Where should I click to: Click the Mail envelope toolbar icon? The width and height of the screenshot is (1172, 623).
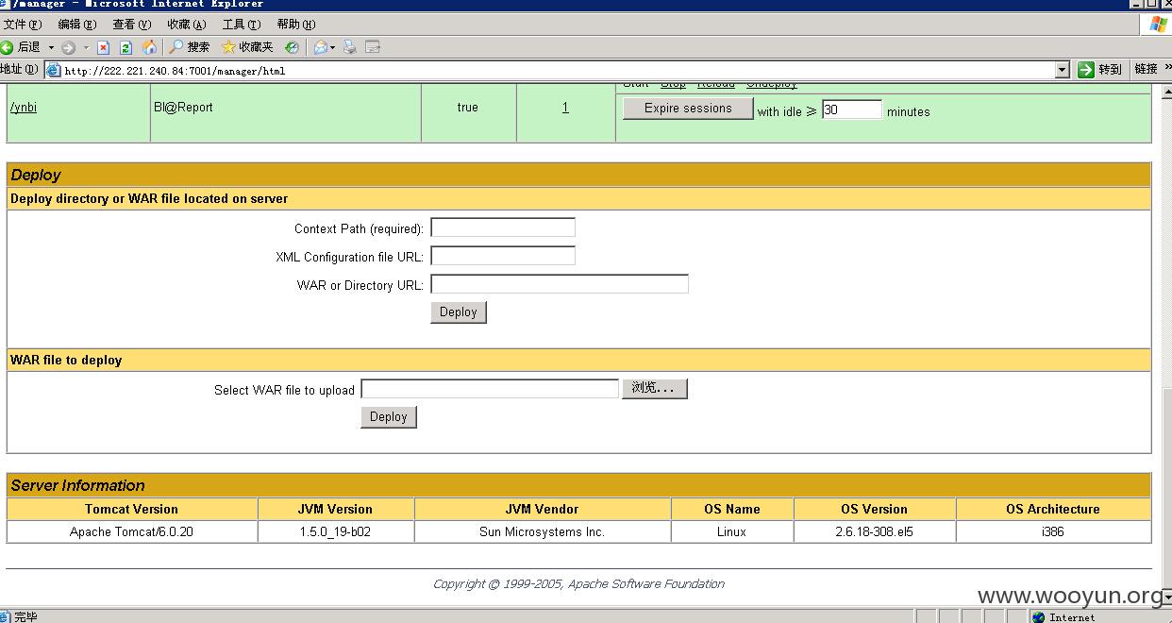pyautogui.click(x=321, y=47)
